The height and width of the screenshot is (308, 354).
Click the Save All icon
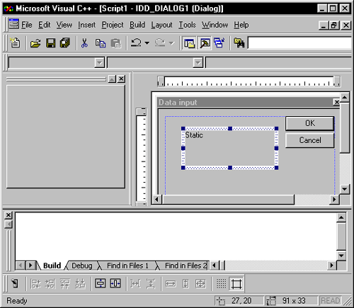pos(65,43)
